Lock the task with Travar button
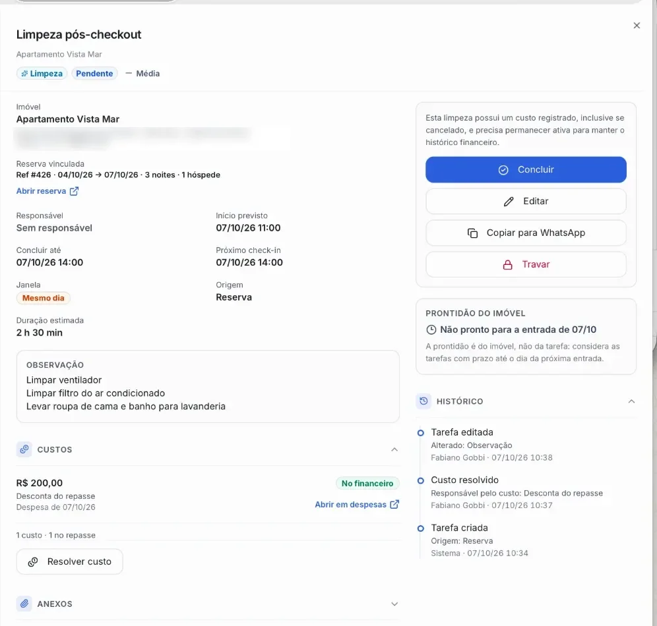Viewport: 657px width, 626px height. tap(526, 264)
